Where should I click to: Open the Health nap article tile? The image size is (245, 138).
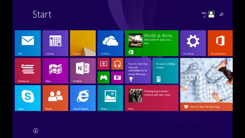[206, 84]
